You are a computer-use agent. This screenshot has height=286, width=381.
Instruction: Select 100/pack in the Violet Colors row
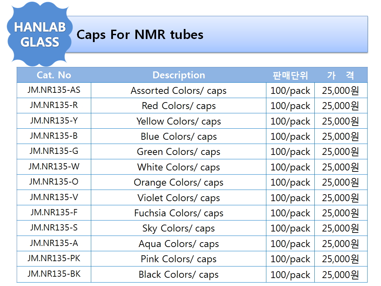(290, 198)
